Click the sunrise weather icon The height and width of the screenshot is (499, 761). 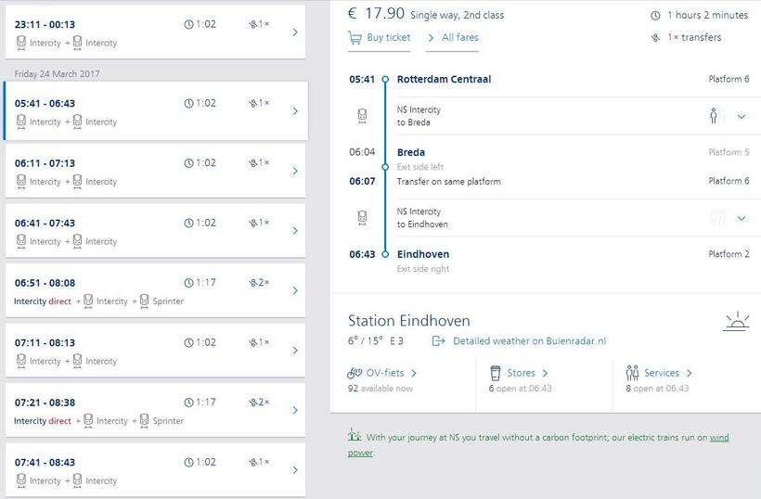click(x=736, y=322)
